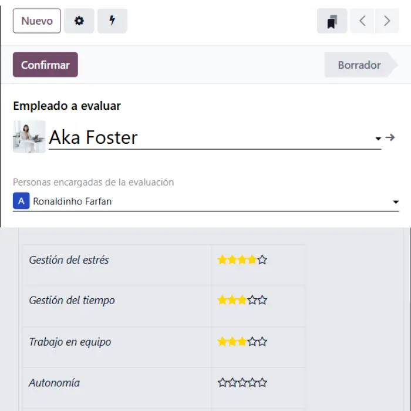
Task: Open the evaluators dropdown arrow
Action: (x=396, y=203)
